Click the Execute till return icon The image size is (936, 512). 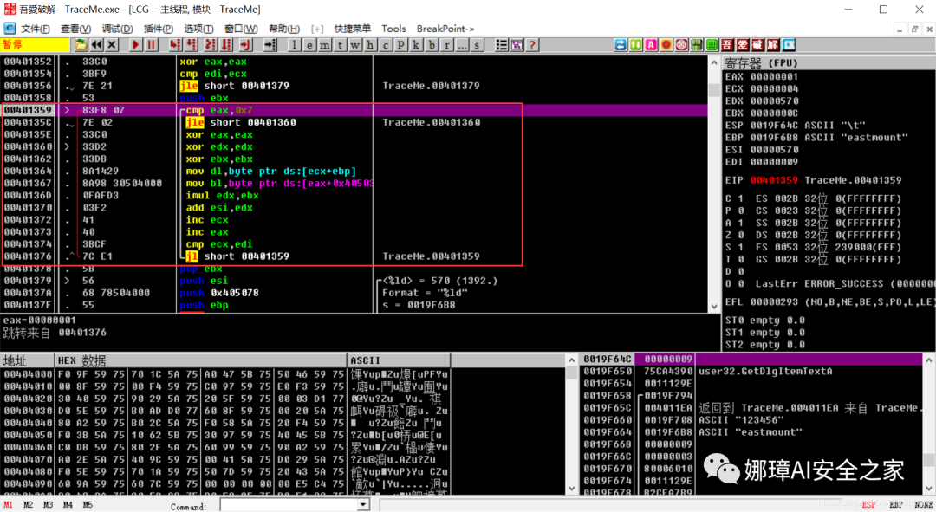(x=245, y=45)
